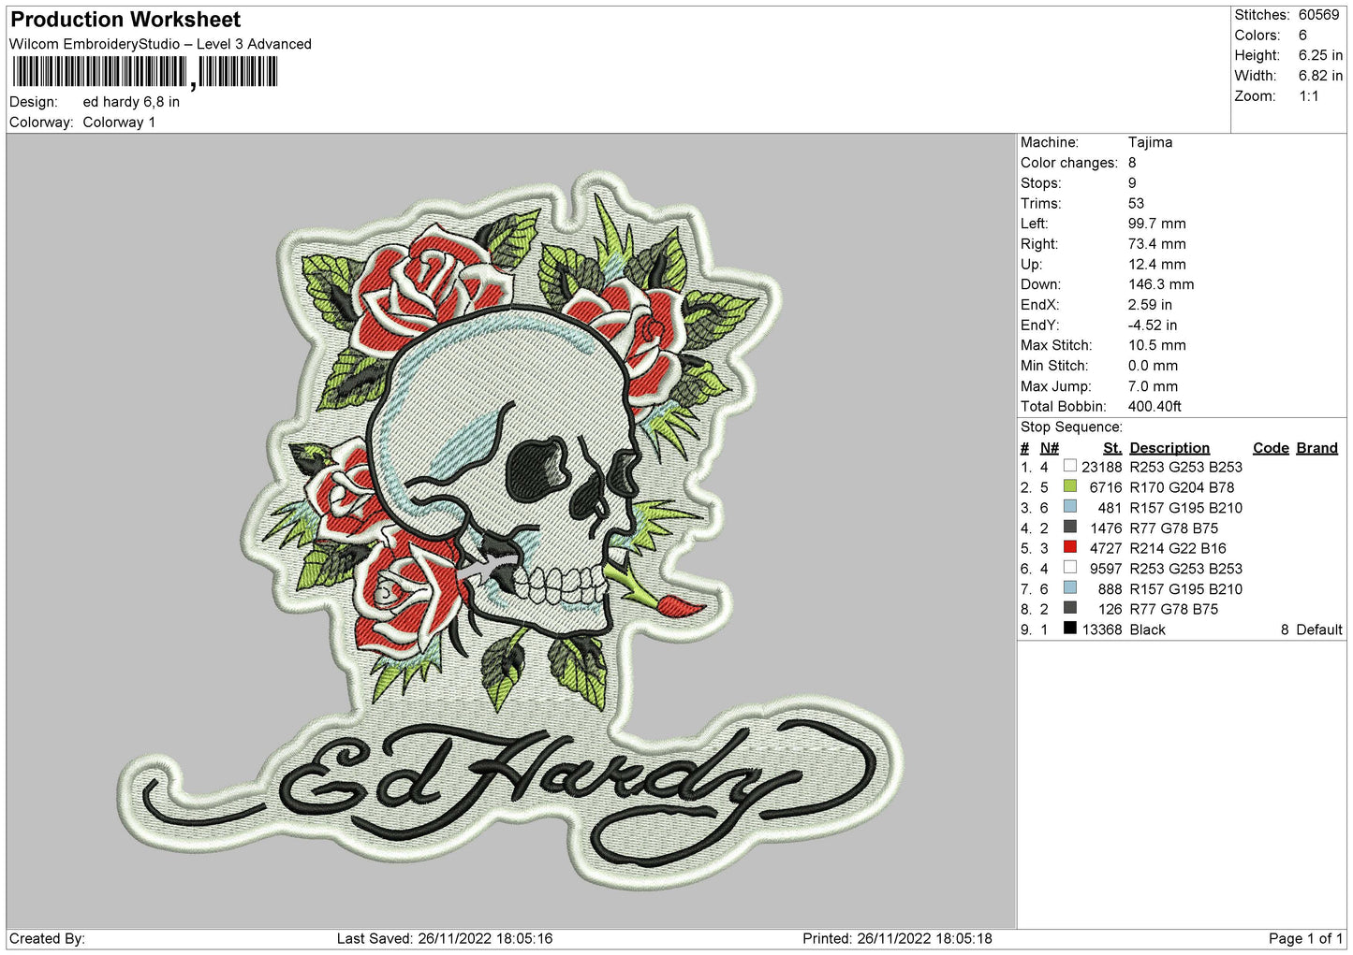Screen dimensions: 1353x955
Task: Click the Color changes value 8
Action: click(1132, 163)
